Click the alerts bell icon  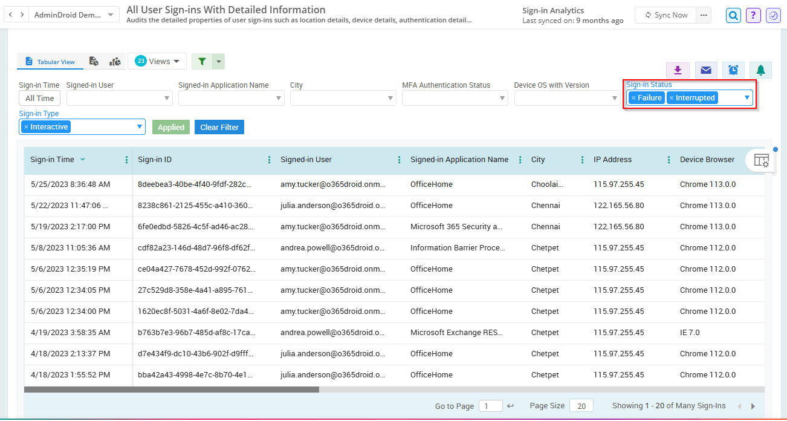[760, 70]
